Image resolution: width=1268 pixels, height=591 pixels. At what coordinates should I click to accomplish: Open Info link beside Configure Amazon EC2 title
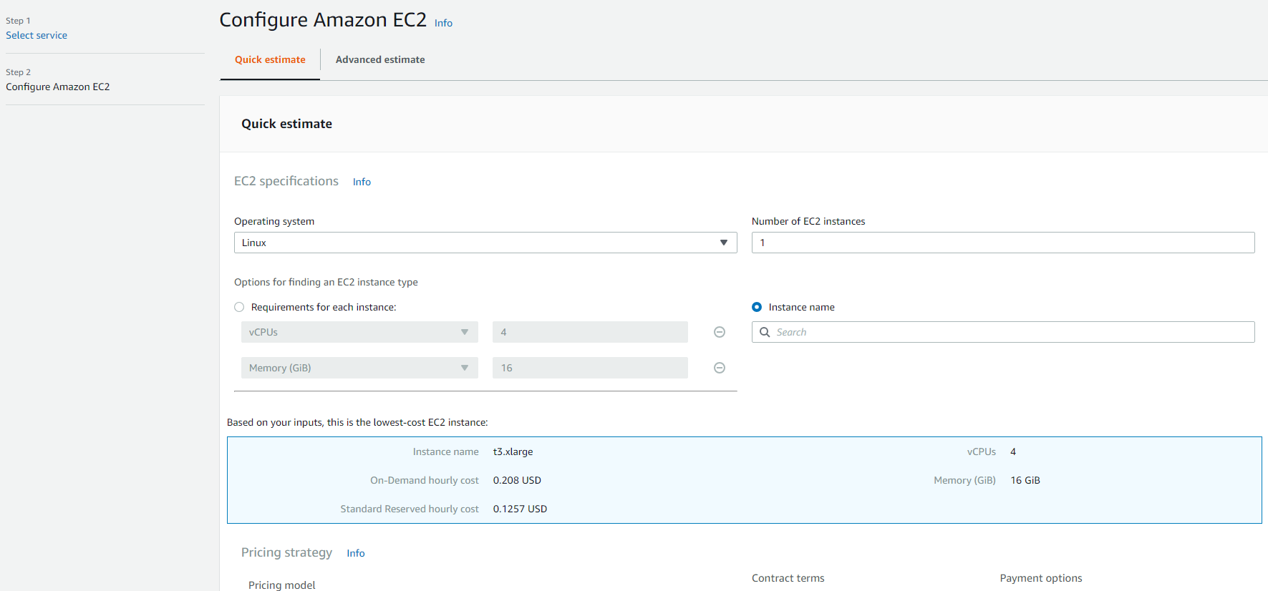pyautogui.click(x=443, y=23)
